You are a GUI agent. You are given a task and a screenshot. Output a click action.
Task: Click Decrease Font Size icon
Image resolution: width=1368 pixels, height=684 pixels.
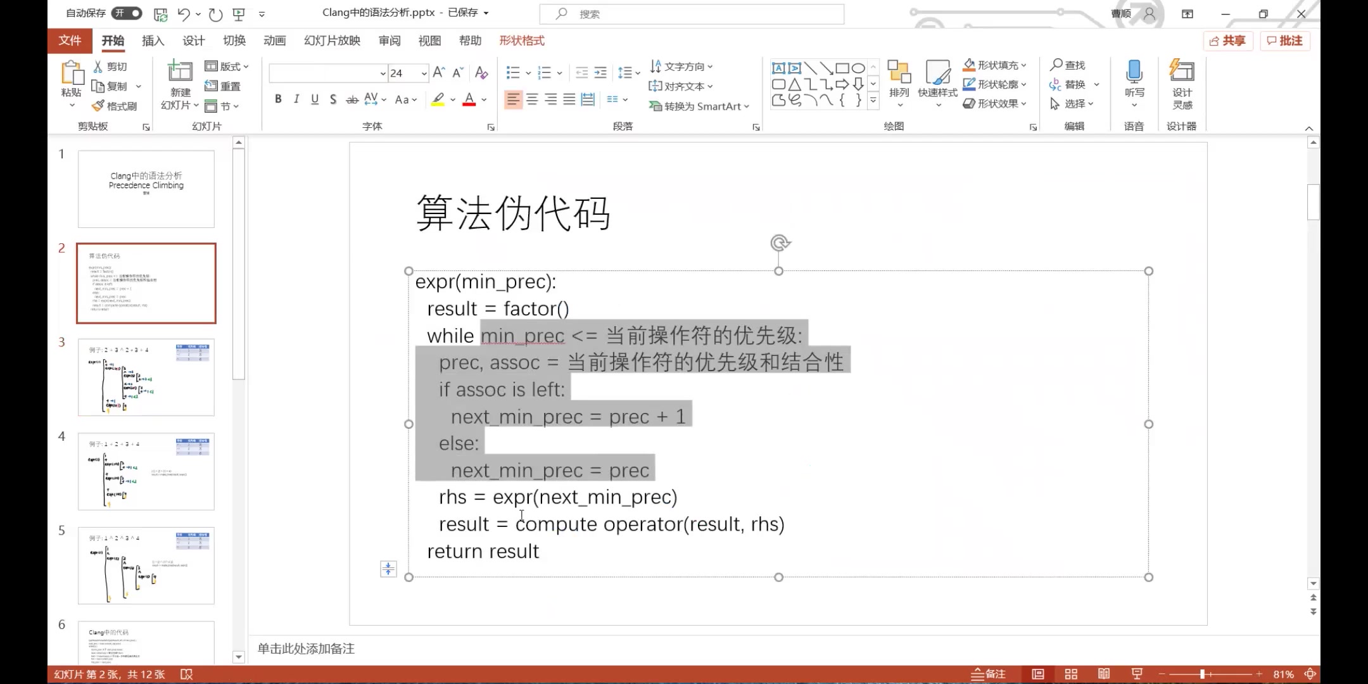point(459,73)
